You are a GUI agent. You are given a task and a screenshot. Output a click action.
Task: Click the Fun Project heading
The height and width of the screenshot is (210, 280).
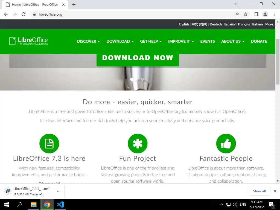[x=138, y=159]
